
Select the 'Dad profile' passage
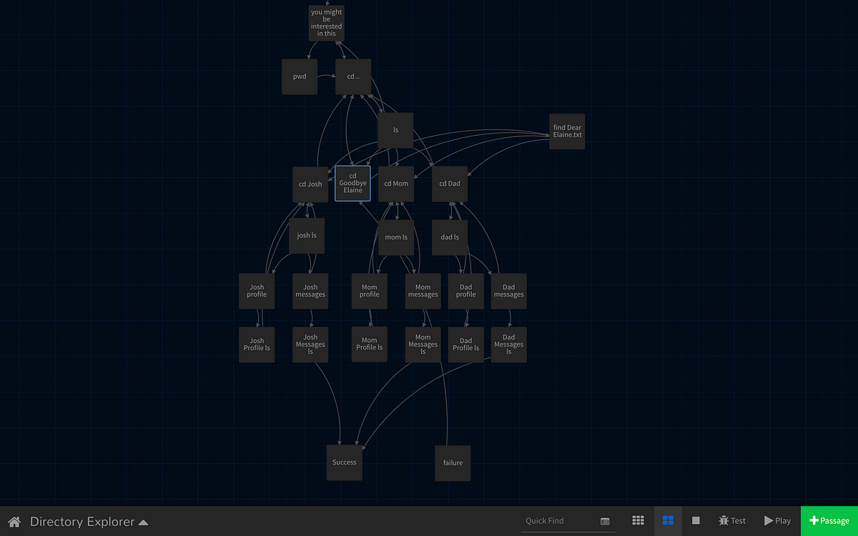point(465,291)
